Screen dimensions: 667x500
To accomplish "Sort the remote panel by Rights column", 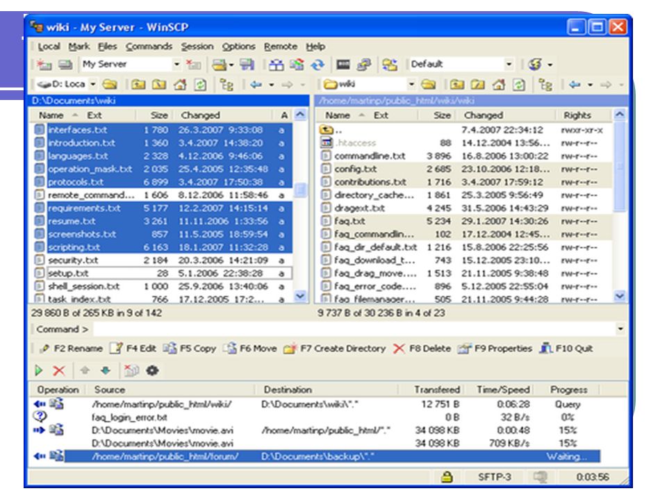I will coord(584,115).
